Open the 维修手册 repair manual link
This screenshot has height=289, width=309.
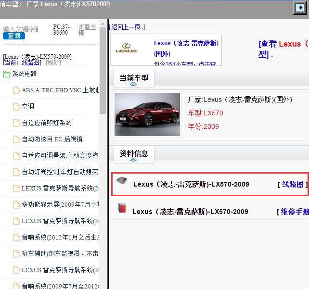click(295, 212)
